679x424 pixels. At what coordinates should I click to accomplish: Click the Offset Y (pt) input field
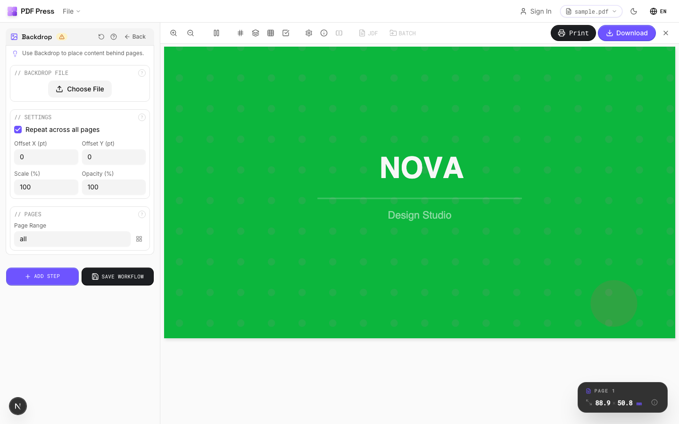114,157
